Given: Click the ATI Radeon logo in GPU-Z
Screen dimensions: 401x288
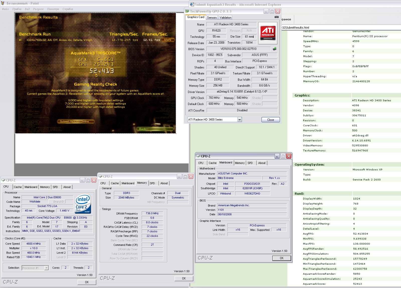Looking at the screenshot, I should pyautogui.click(x=268, y=33).
